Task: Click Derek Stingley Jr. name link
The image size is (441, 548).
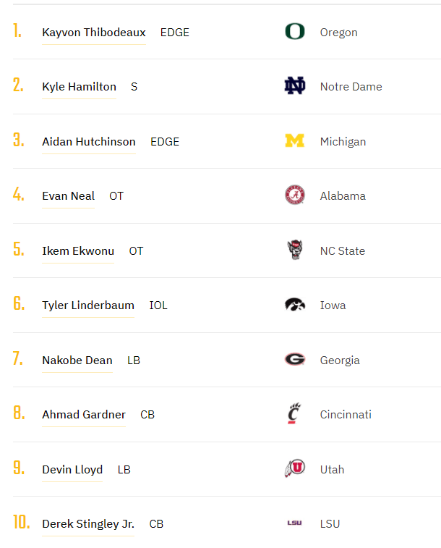Action: coord(88,524)
